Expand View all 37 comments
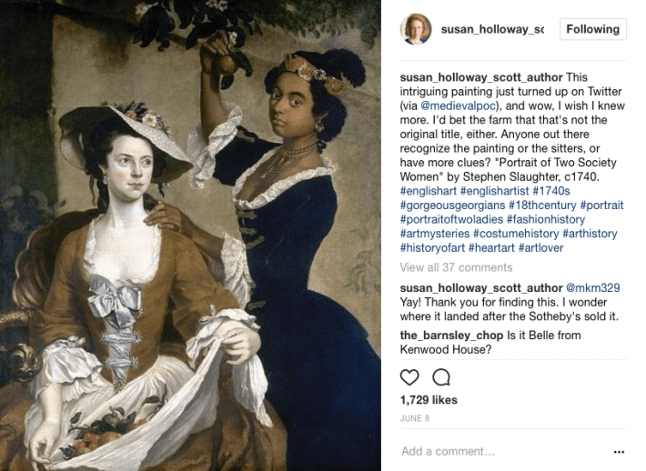 (456, 267)
